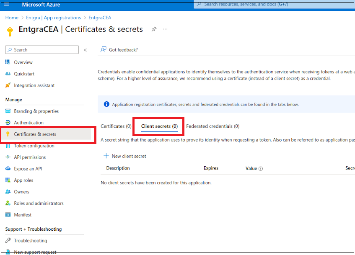Open New support request
355x255 pixels.
click(x=35, y=252)
